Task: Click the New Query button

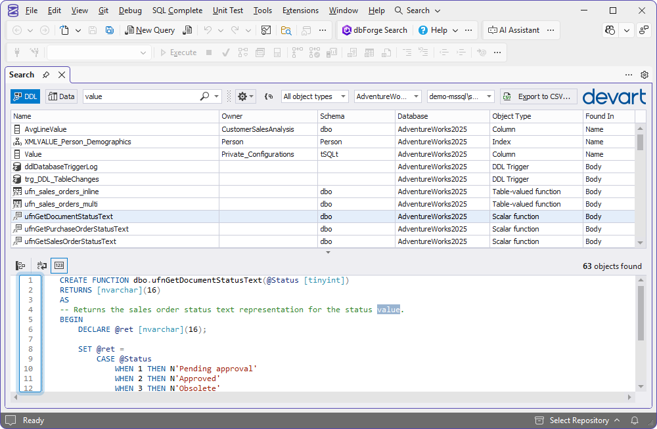Action: coord(150,30)
